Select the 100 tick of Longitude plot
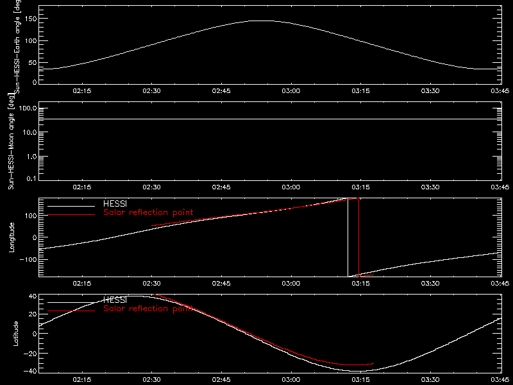This screenshot has width=513, height=385. [30, 216]
